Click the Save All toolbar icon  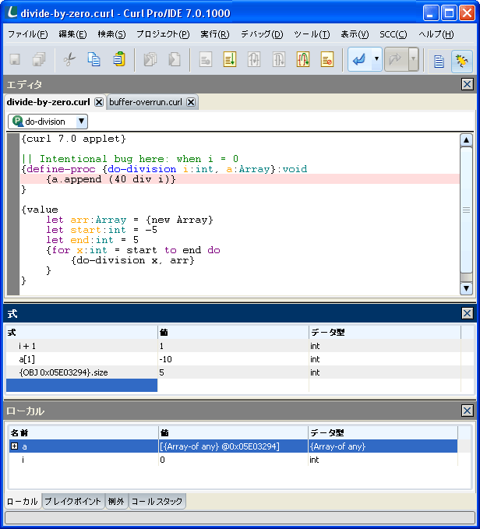39,60
